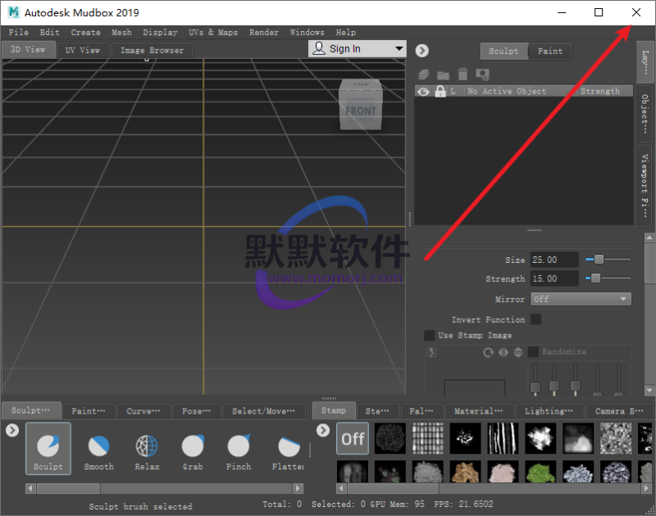Select the Smooth sculpt brush
656x516 pixels.
point(98,450)
